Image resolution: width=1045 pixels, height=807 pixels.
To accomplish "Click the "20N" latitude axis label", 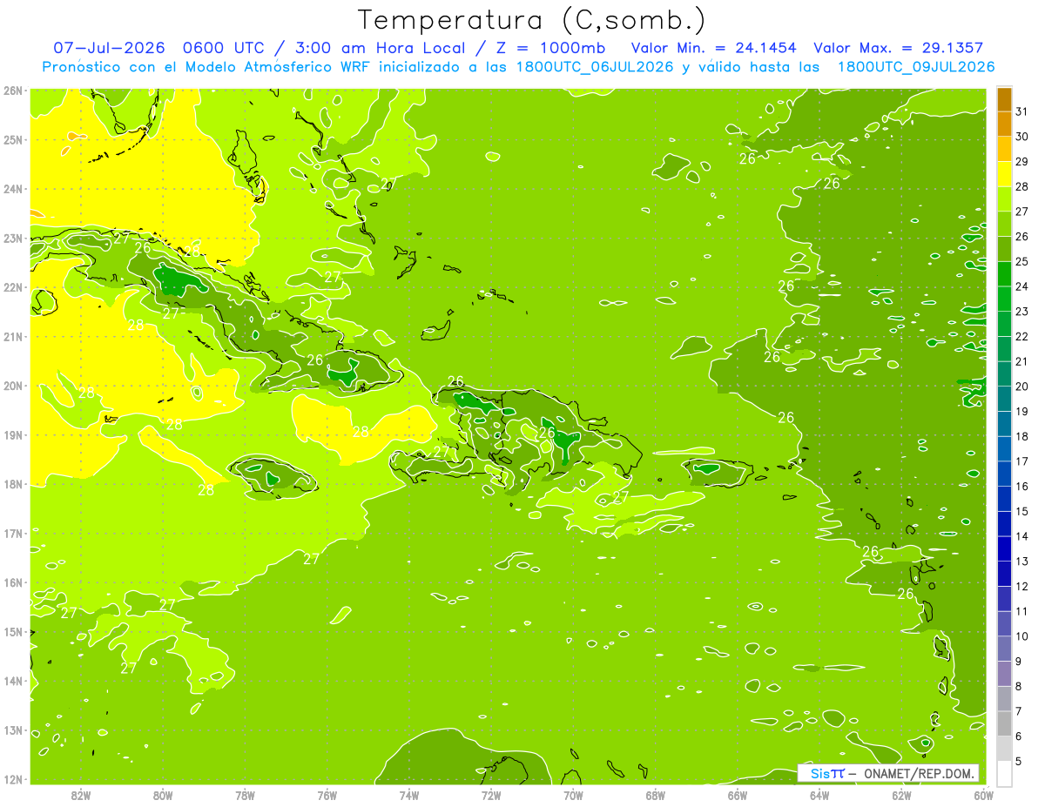I will (13, 386).
